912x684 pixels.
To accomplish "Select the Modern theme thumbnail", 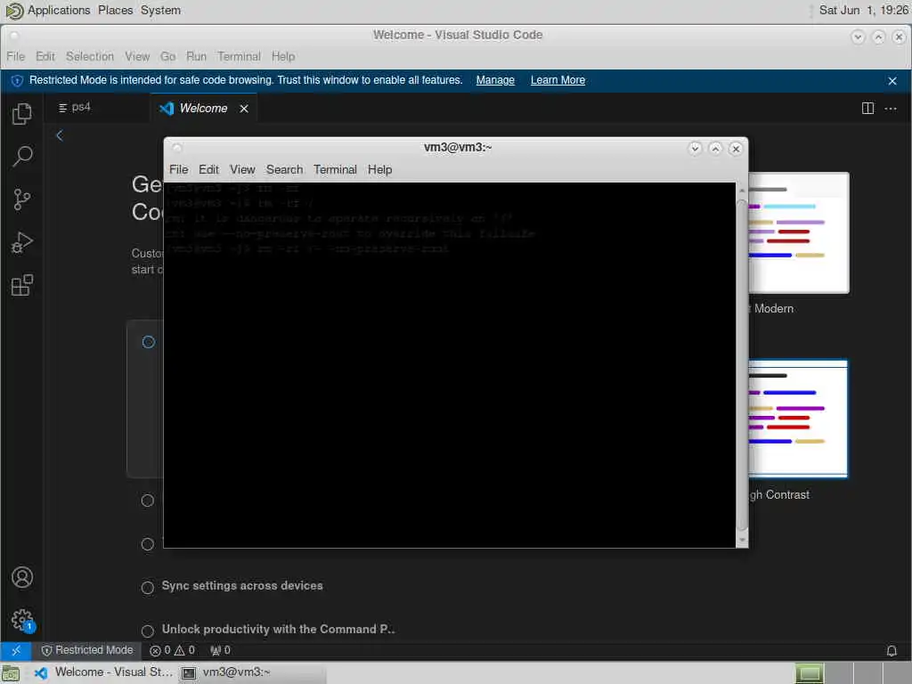I will pos(799,232).
